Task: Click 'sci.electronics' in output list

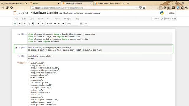Action: point(39,92)
